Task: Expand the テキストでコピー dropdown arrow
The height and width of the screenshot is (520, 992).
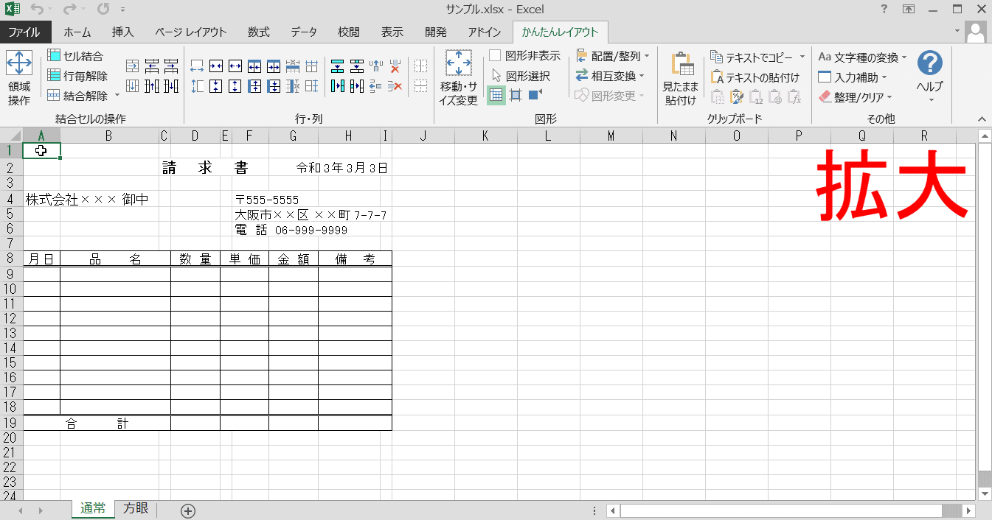Action: point(802,57)
